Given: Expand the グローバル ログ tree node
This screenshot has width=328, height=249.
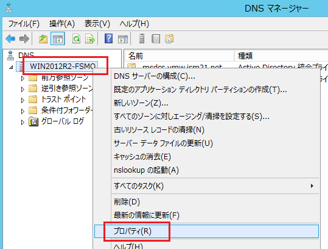Looking at the screenshot, I should tap(23, 122).
